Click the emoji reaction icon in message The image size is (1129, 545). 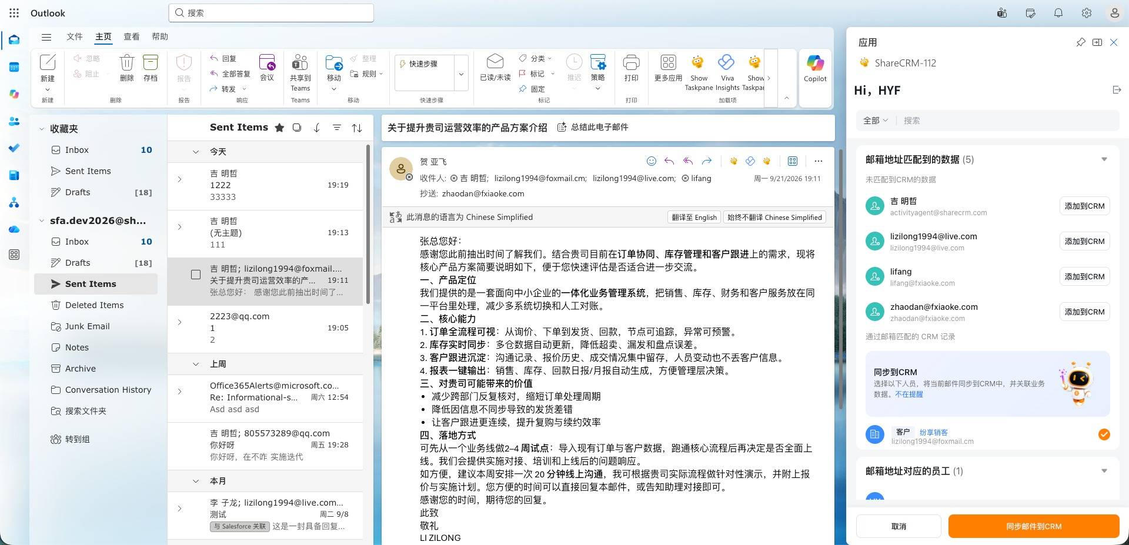651,161
